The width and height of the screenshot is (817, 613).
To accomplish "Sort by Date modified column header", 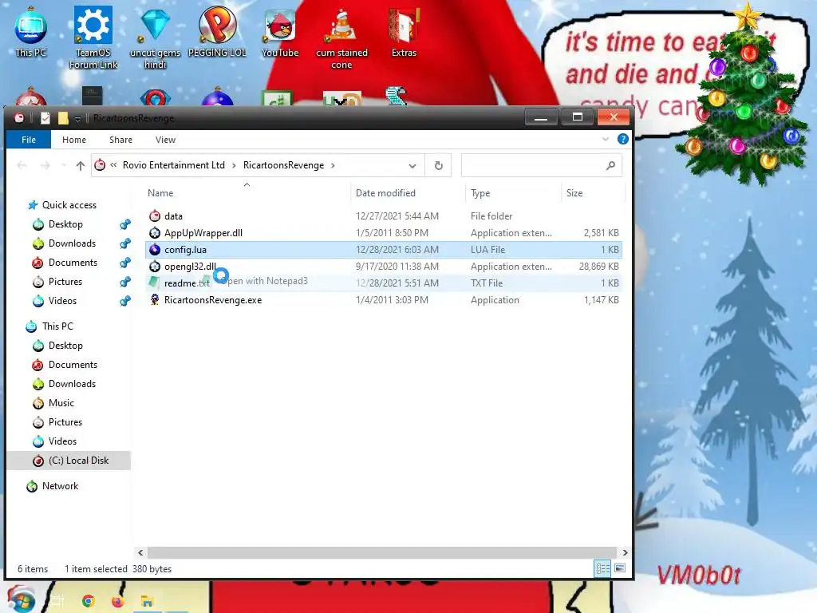I will (385, 193).
